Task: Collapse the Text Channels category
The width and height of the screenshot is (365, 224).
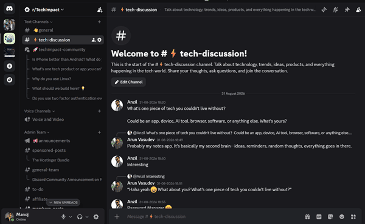Action: pyautogui.click(x=38, y=22)
